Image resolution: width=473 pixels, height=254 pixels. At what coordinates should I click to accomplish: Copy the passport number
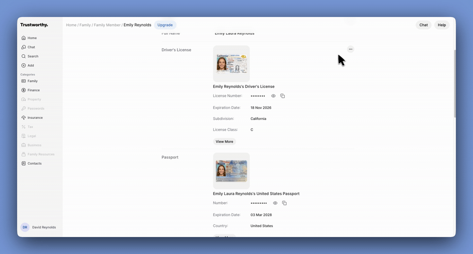tap(284, 203)
